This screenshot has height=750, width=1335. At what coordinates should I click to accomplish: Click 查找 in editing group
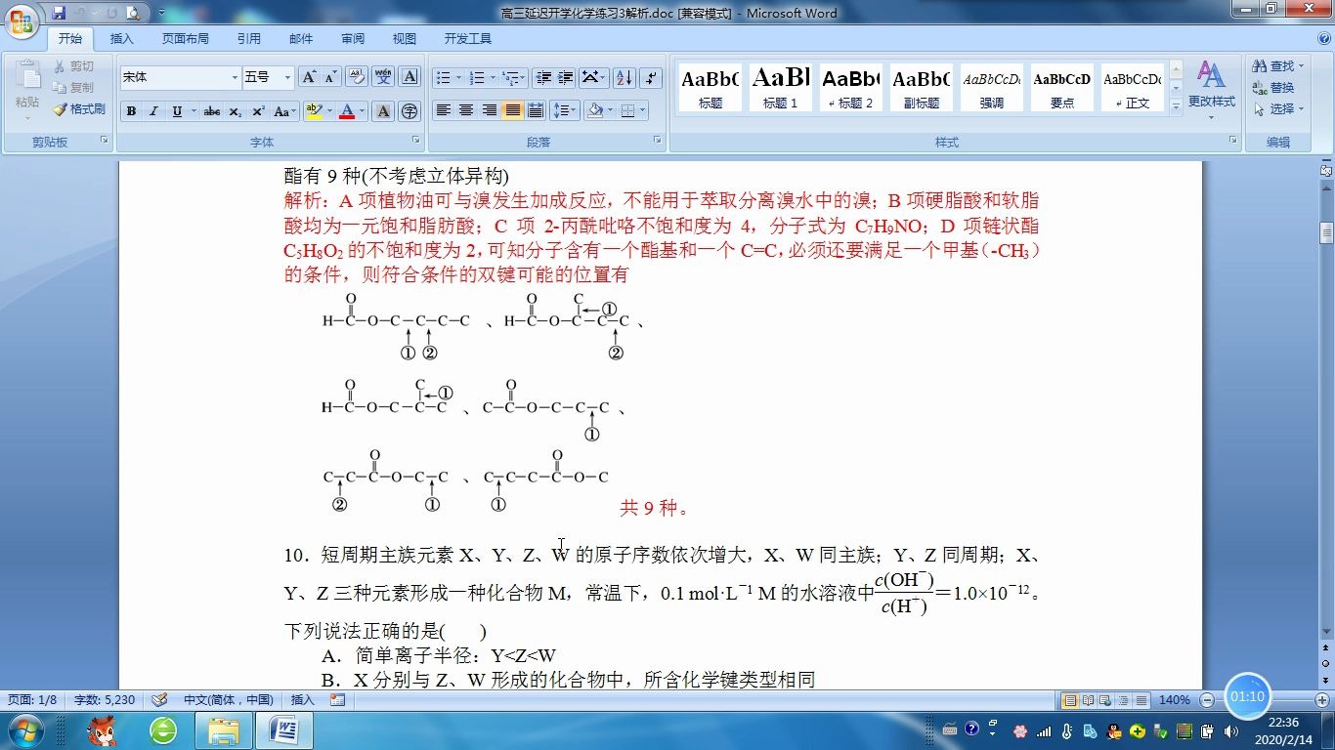pos(1278,66)
